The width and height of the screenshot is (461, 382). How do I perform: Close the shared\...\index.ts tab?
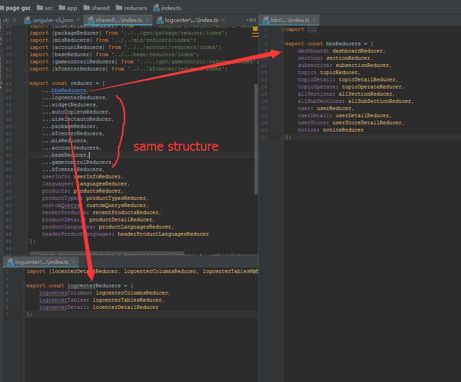click(x=147, y=20)
